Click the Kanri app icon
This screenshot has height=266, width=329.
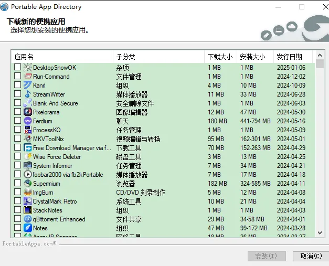coord(28,85)
